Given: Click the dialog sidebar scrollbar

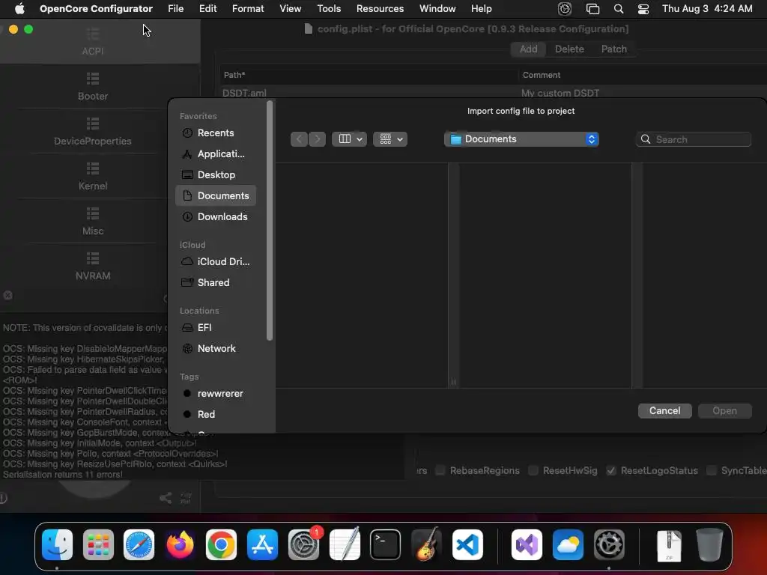Looking at the screenshot, I should 269,220.
